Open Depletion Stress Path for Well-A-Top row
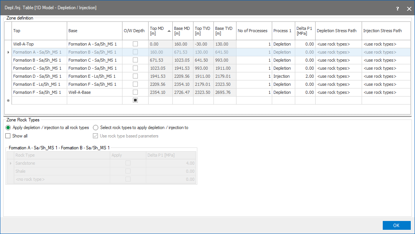This screenshot has height=234, width=415. [338, 44]
